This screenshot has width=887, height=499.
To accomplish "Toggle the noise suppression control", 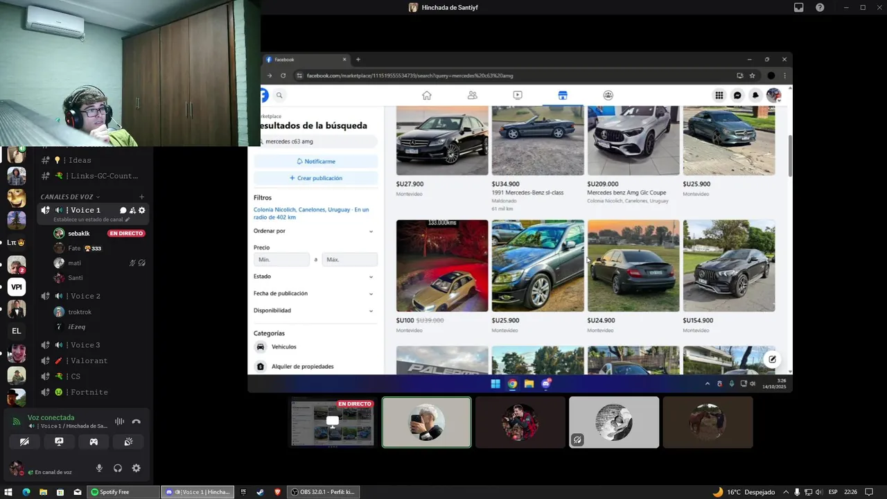I will click(x=119, y=421).
